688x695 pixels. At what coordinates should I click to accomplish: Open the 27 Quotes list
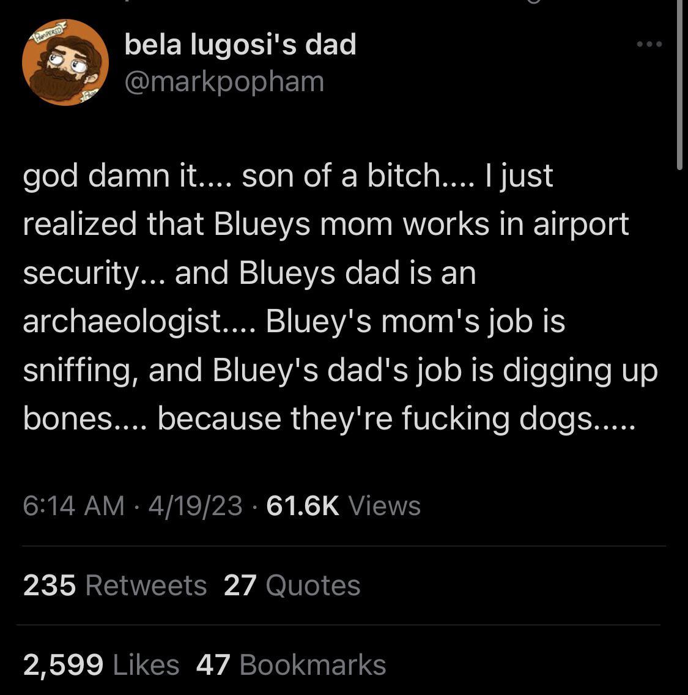pos(292,585)
